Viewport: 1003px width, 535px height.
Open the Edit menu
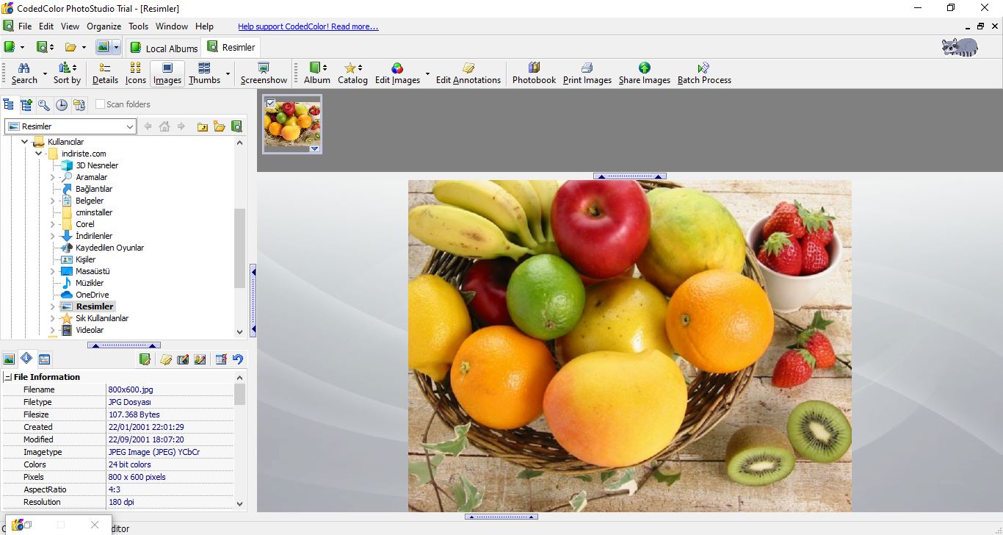point(46,26)
